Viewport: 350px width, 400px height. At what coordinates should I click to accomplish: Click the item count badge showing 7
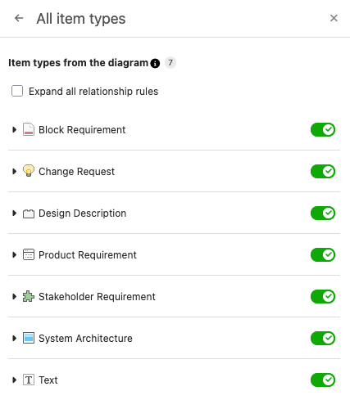[170, 63]
